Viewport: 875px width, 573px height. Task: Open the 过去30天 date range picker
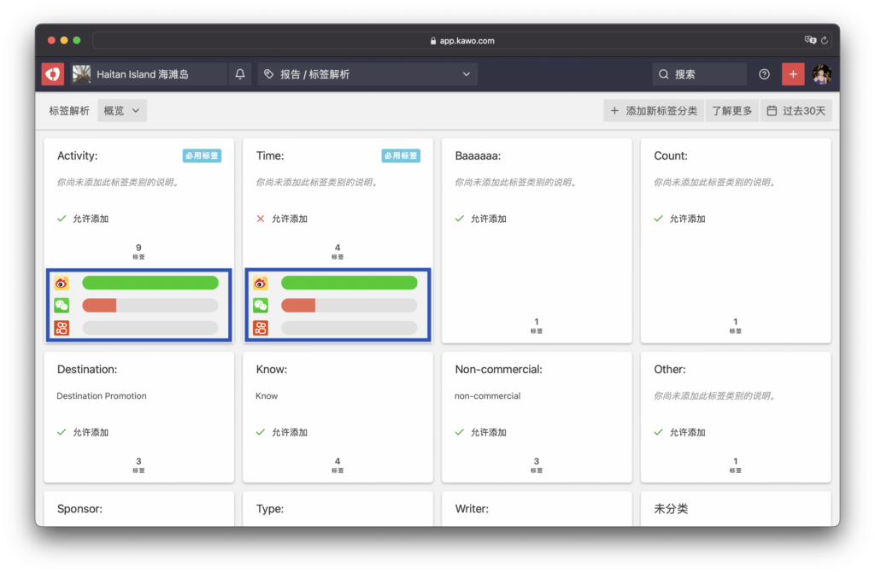(796, 110)
